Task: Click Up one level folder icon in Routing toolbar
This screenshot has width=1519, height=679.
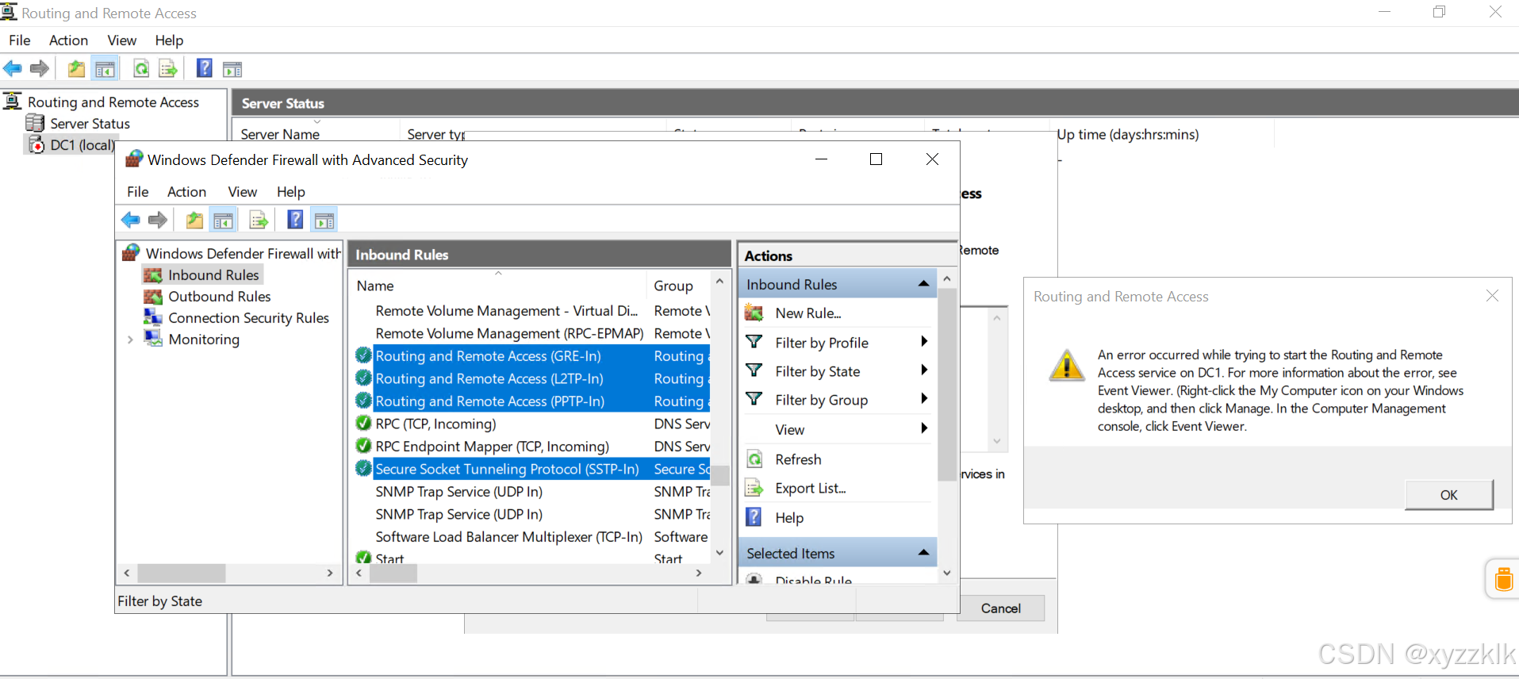Action: coord(76,69)
